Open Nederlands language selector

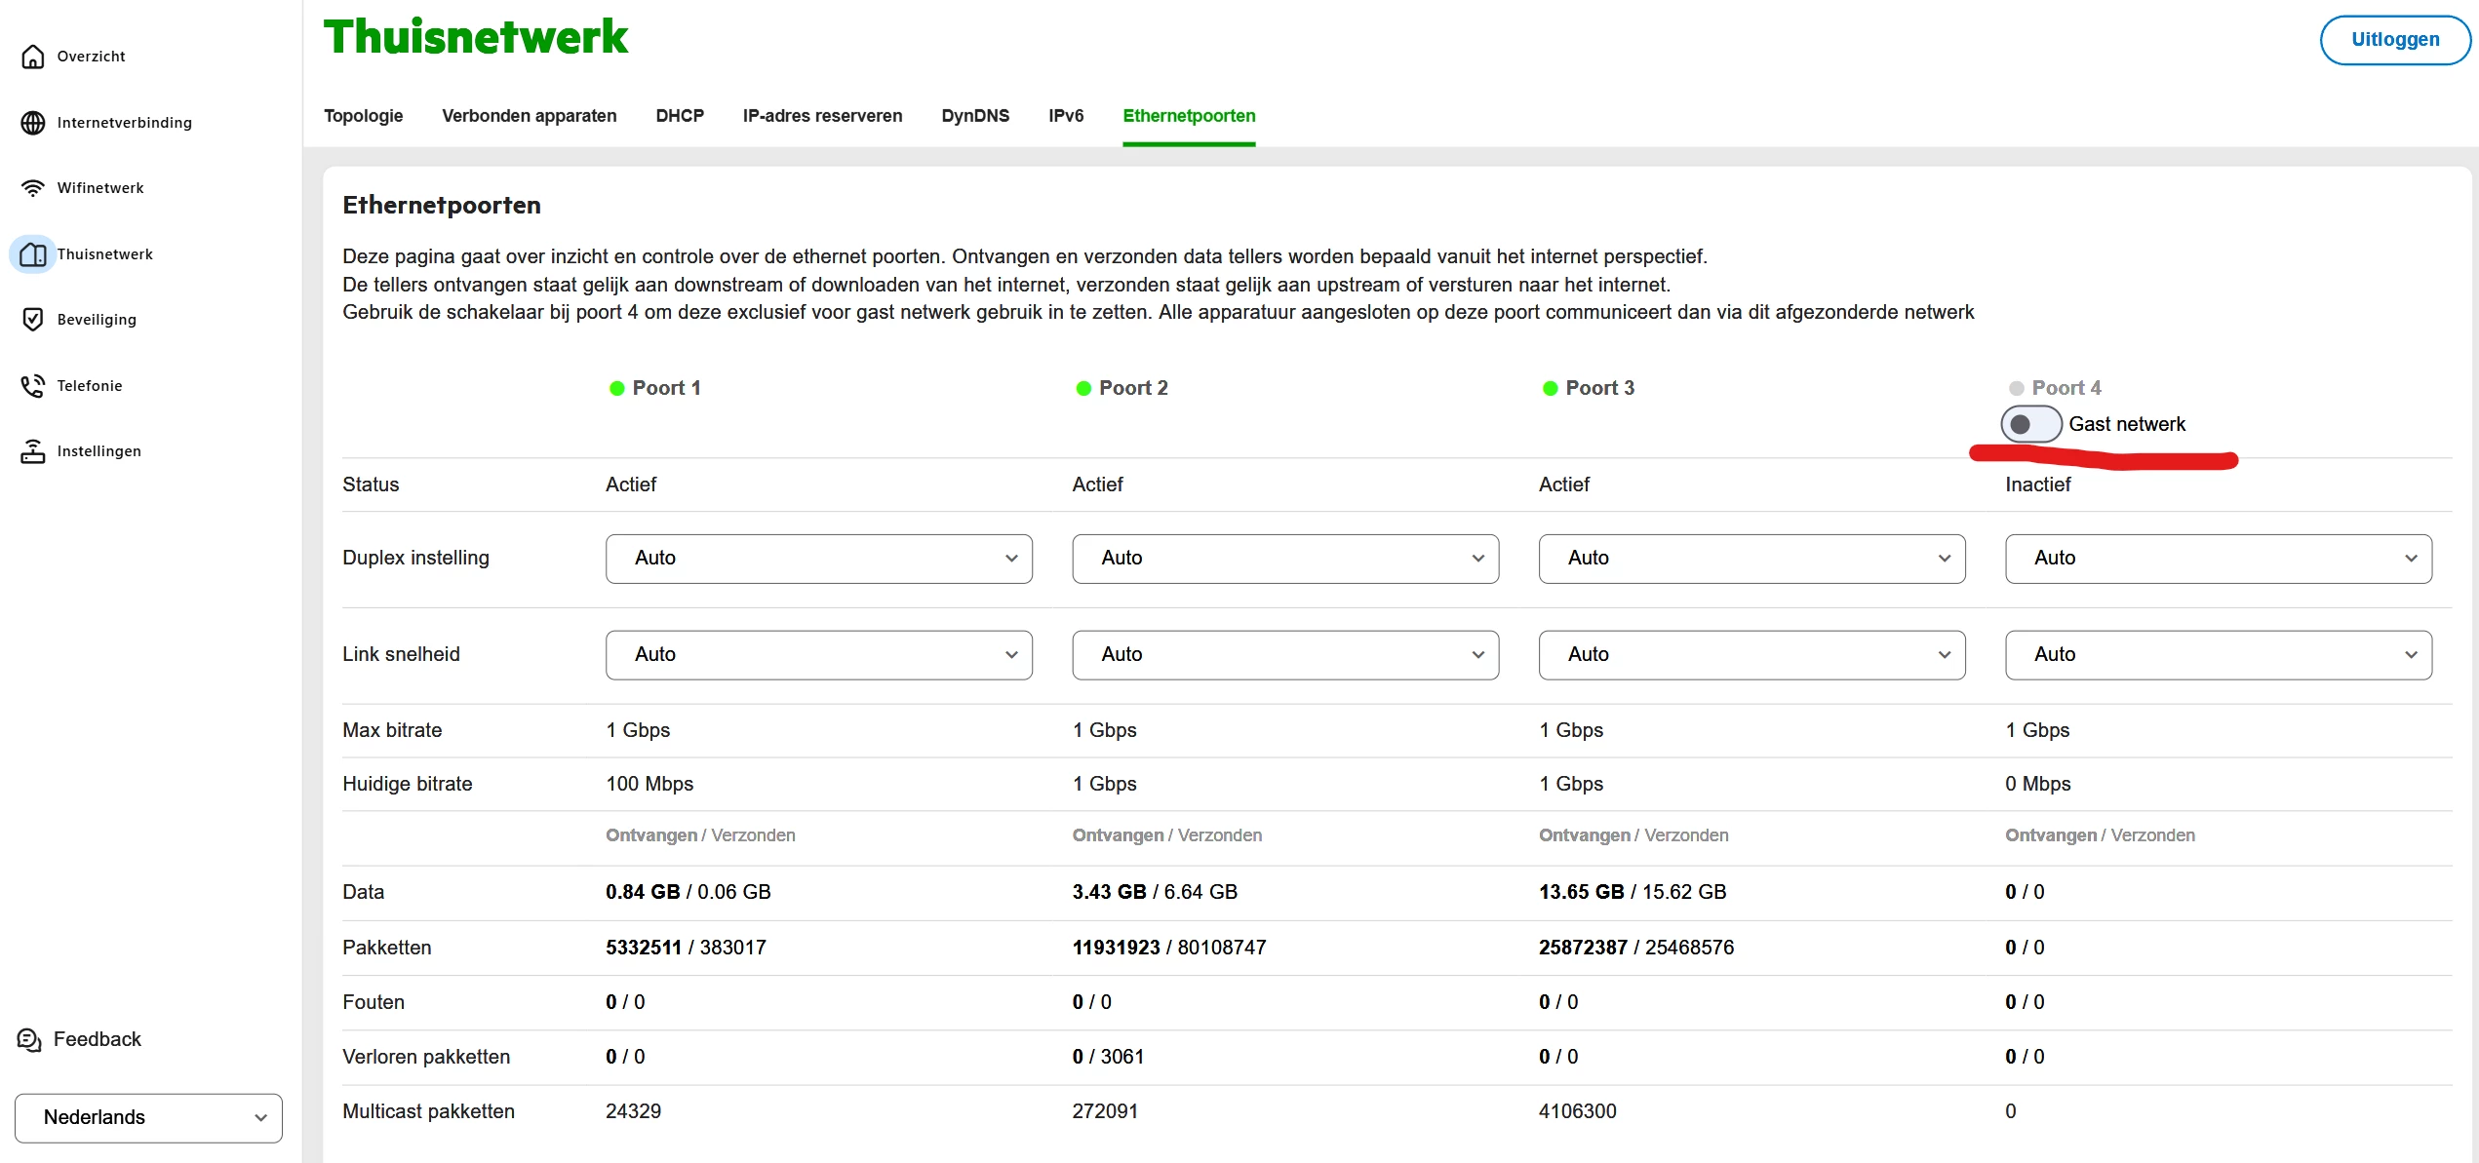pyautogui.click(x=148, y=1118)
